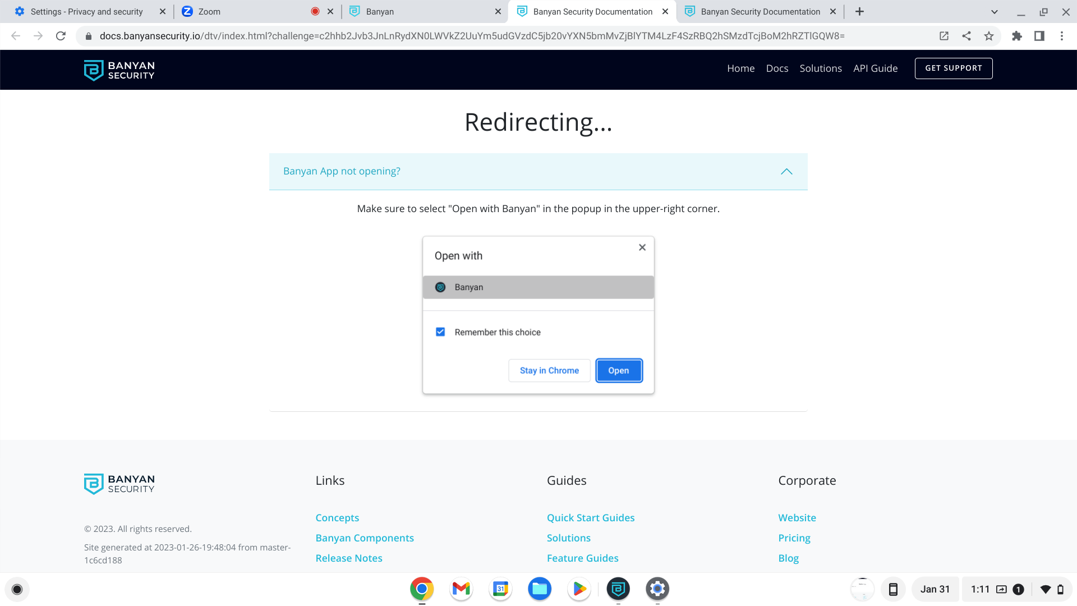
Task: Launch Gmail from the shelf
Action: 461,589
